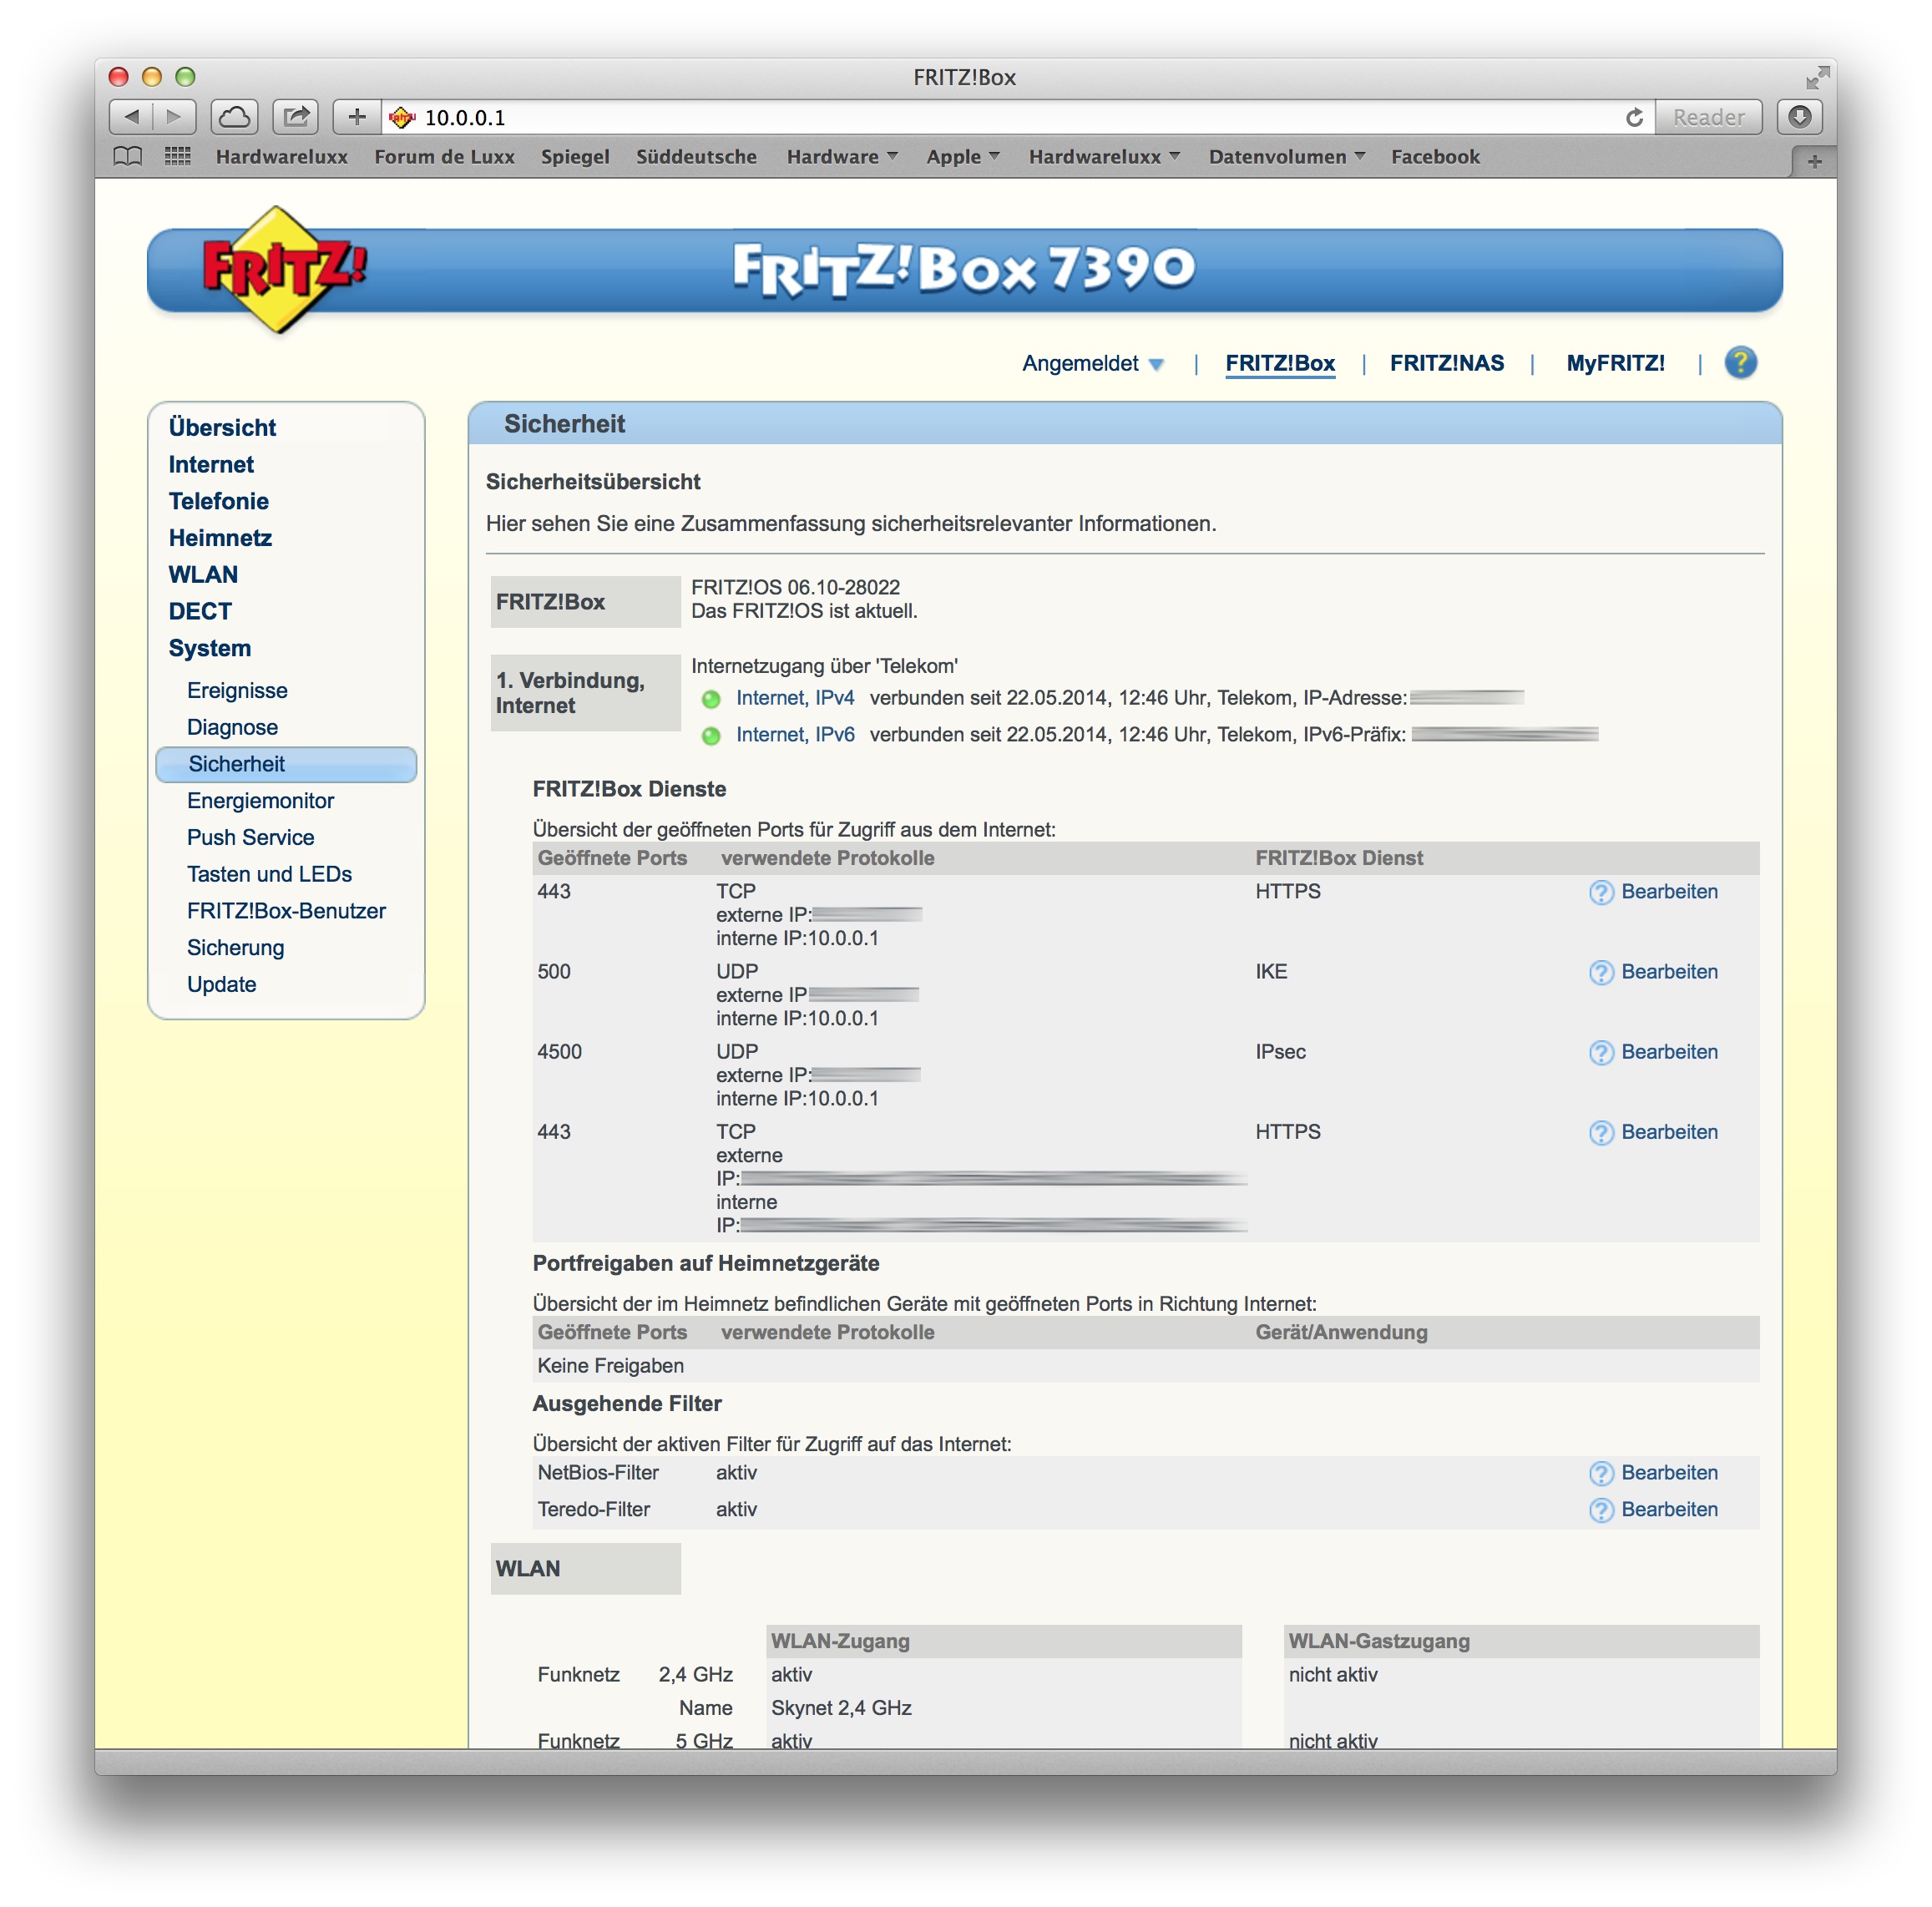Expand Angemeldet dropdown
Viewport: 1932px width, 1907px height.
point(1092,363)
